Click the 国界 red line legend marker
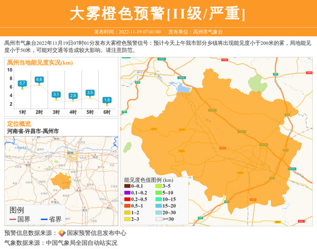This screenshot has height=249, width=317. (x=13, y=219)
